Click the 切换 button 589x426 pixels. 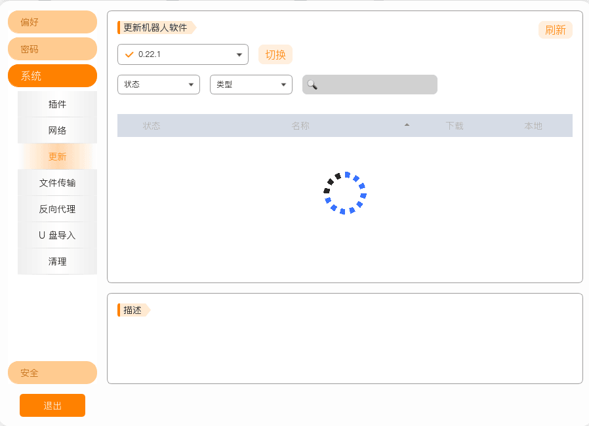point(275,55)
